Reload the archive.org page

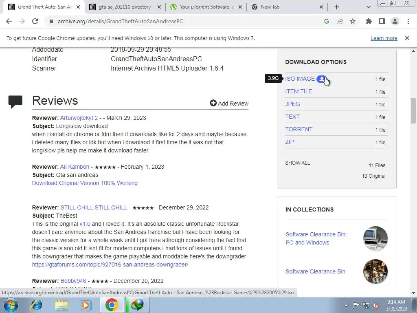click(x=35, y=21)
